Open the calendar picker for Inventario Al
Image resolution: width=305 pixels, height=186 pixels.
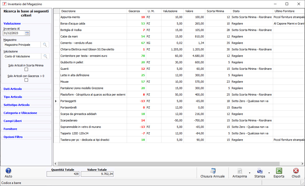click(x=27, y=33)
